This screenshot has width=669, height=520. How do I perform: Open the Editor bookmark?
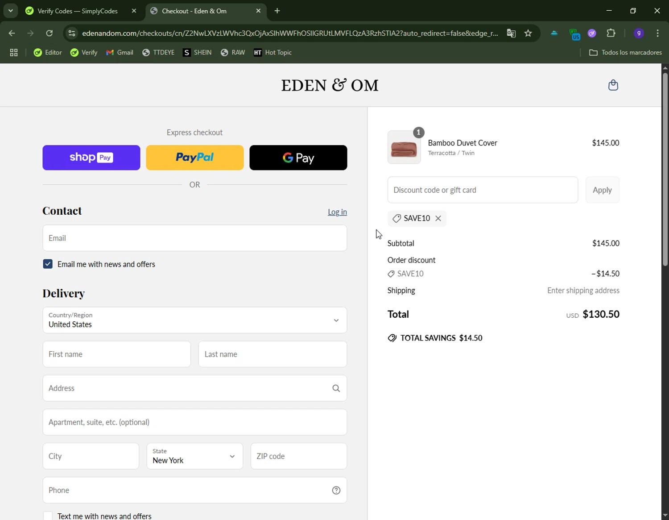pos(48,52)
